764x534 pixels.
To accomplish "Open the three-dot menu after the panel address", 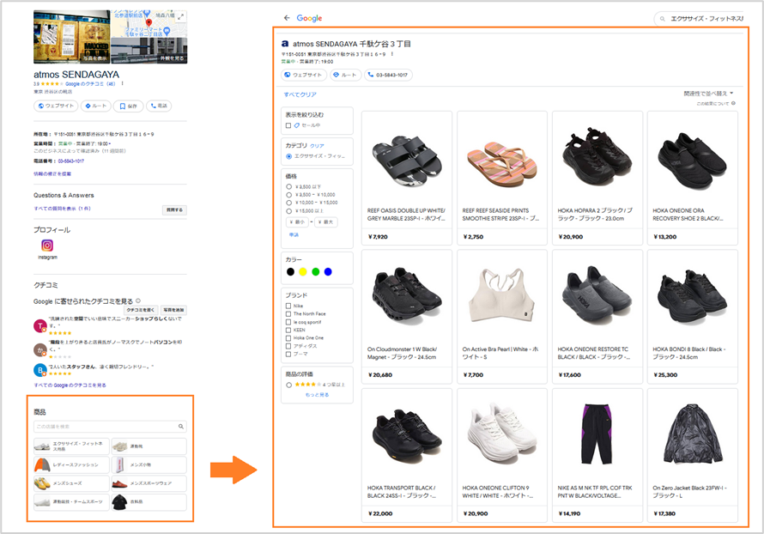I will [x=391, y=54].
